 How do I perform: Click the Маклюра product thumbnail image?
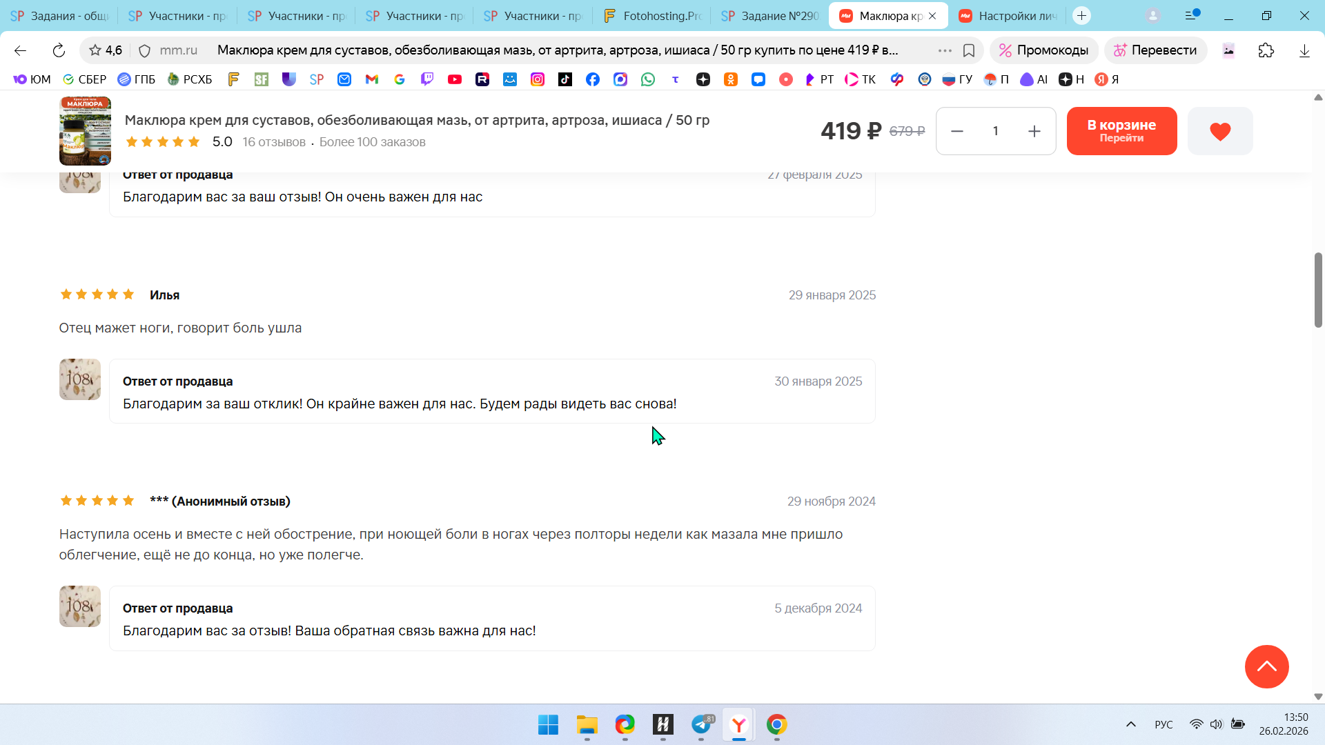click(85, 131)
